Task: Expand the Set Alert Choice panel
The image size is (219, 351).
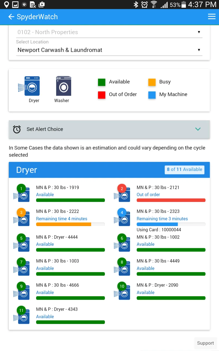Action: [x=109, y=129]
